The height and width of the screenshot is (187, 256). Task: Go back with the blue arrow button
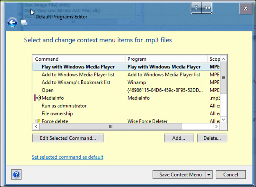12,22
